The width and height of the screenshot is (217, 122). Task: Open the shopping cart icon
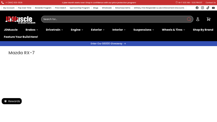click(x=208, y=19)
